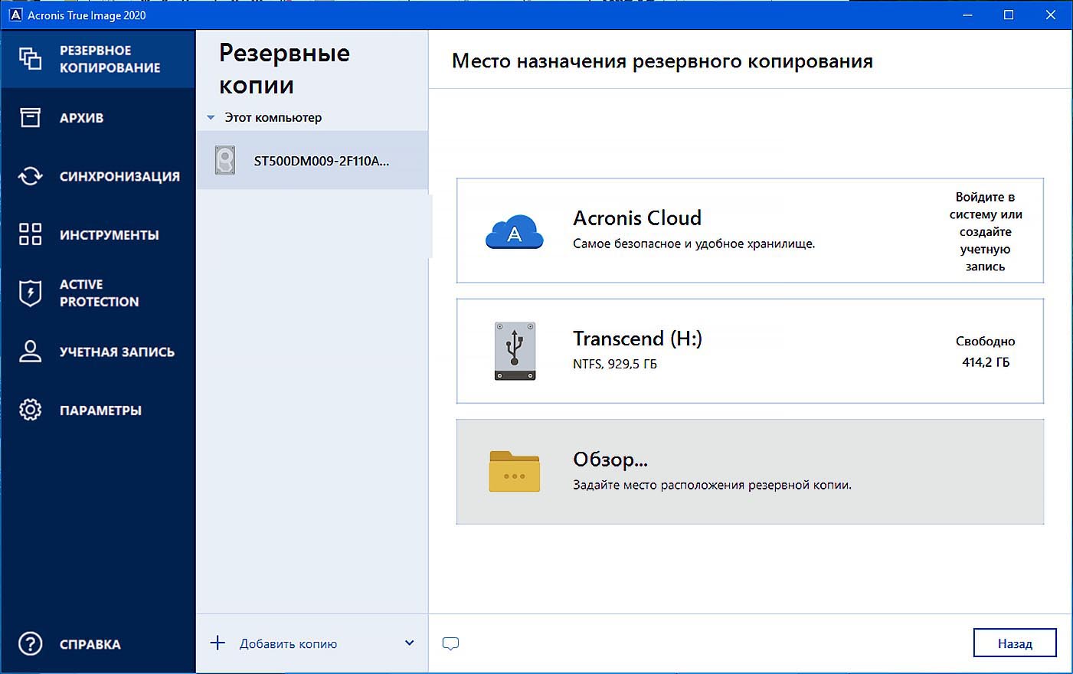Collapse the Этот компьютер group arrow
Image resolution: width=1073 pixels, height=674 pixels.
tap(211, 118)
